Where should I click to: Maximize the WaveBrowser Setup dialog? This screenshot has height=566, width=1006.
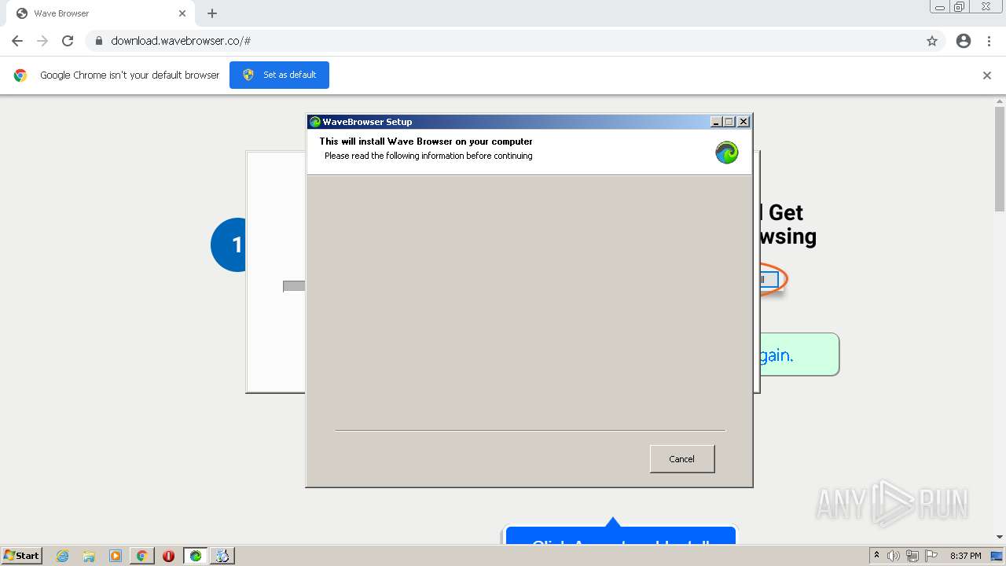point(729,122)
